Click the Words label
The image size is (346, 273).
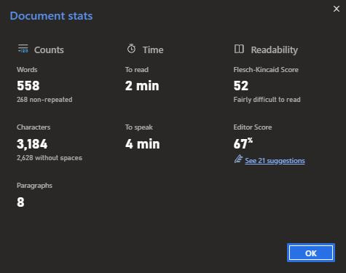[x=27, y=70]
